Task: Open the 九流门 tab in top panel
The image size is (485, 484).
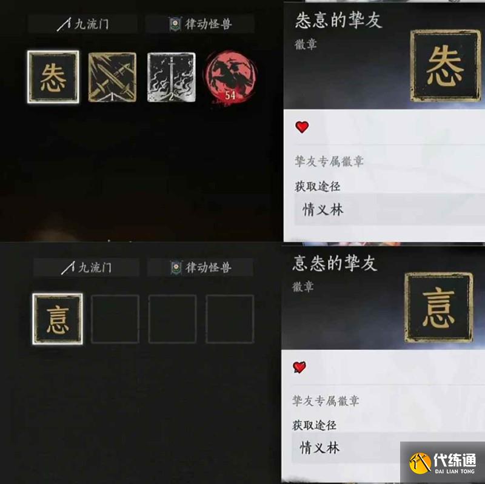Action: (83, 24)
